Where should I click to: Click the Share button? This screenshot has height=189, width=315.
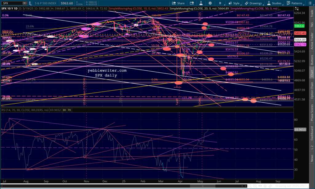click(x=178, y=3)
